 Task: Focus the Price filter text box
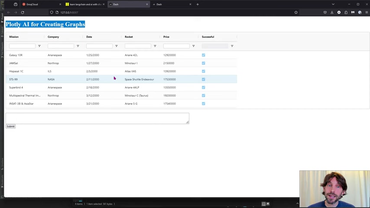click(176, 46)
